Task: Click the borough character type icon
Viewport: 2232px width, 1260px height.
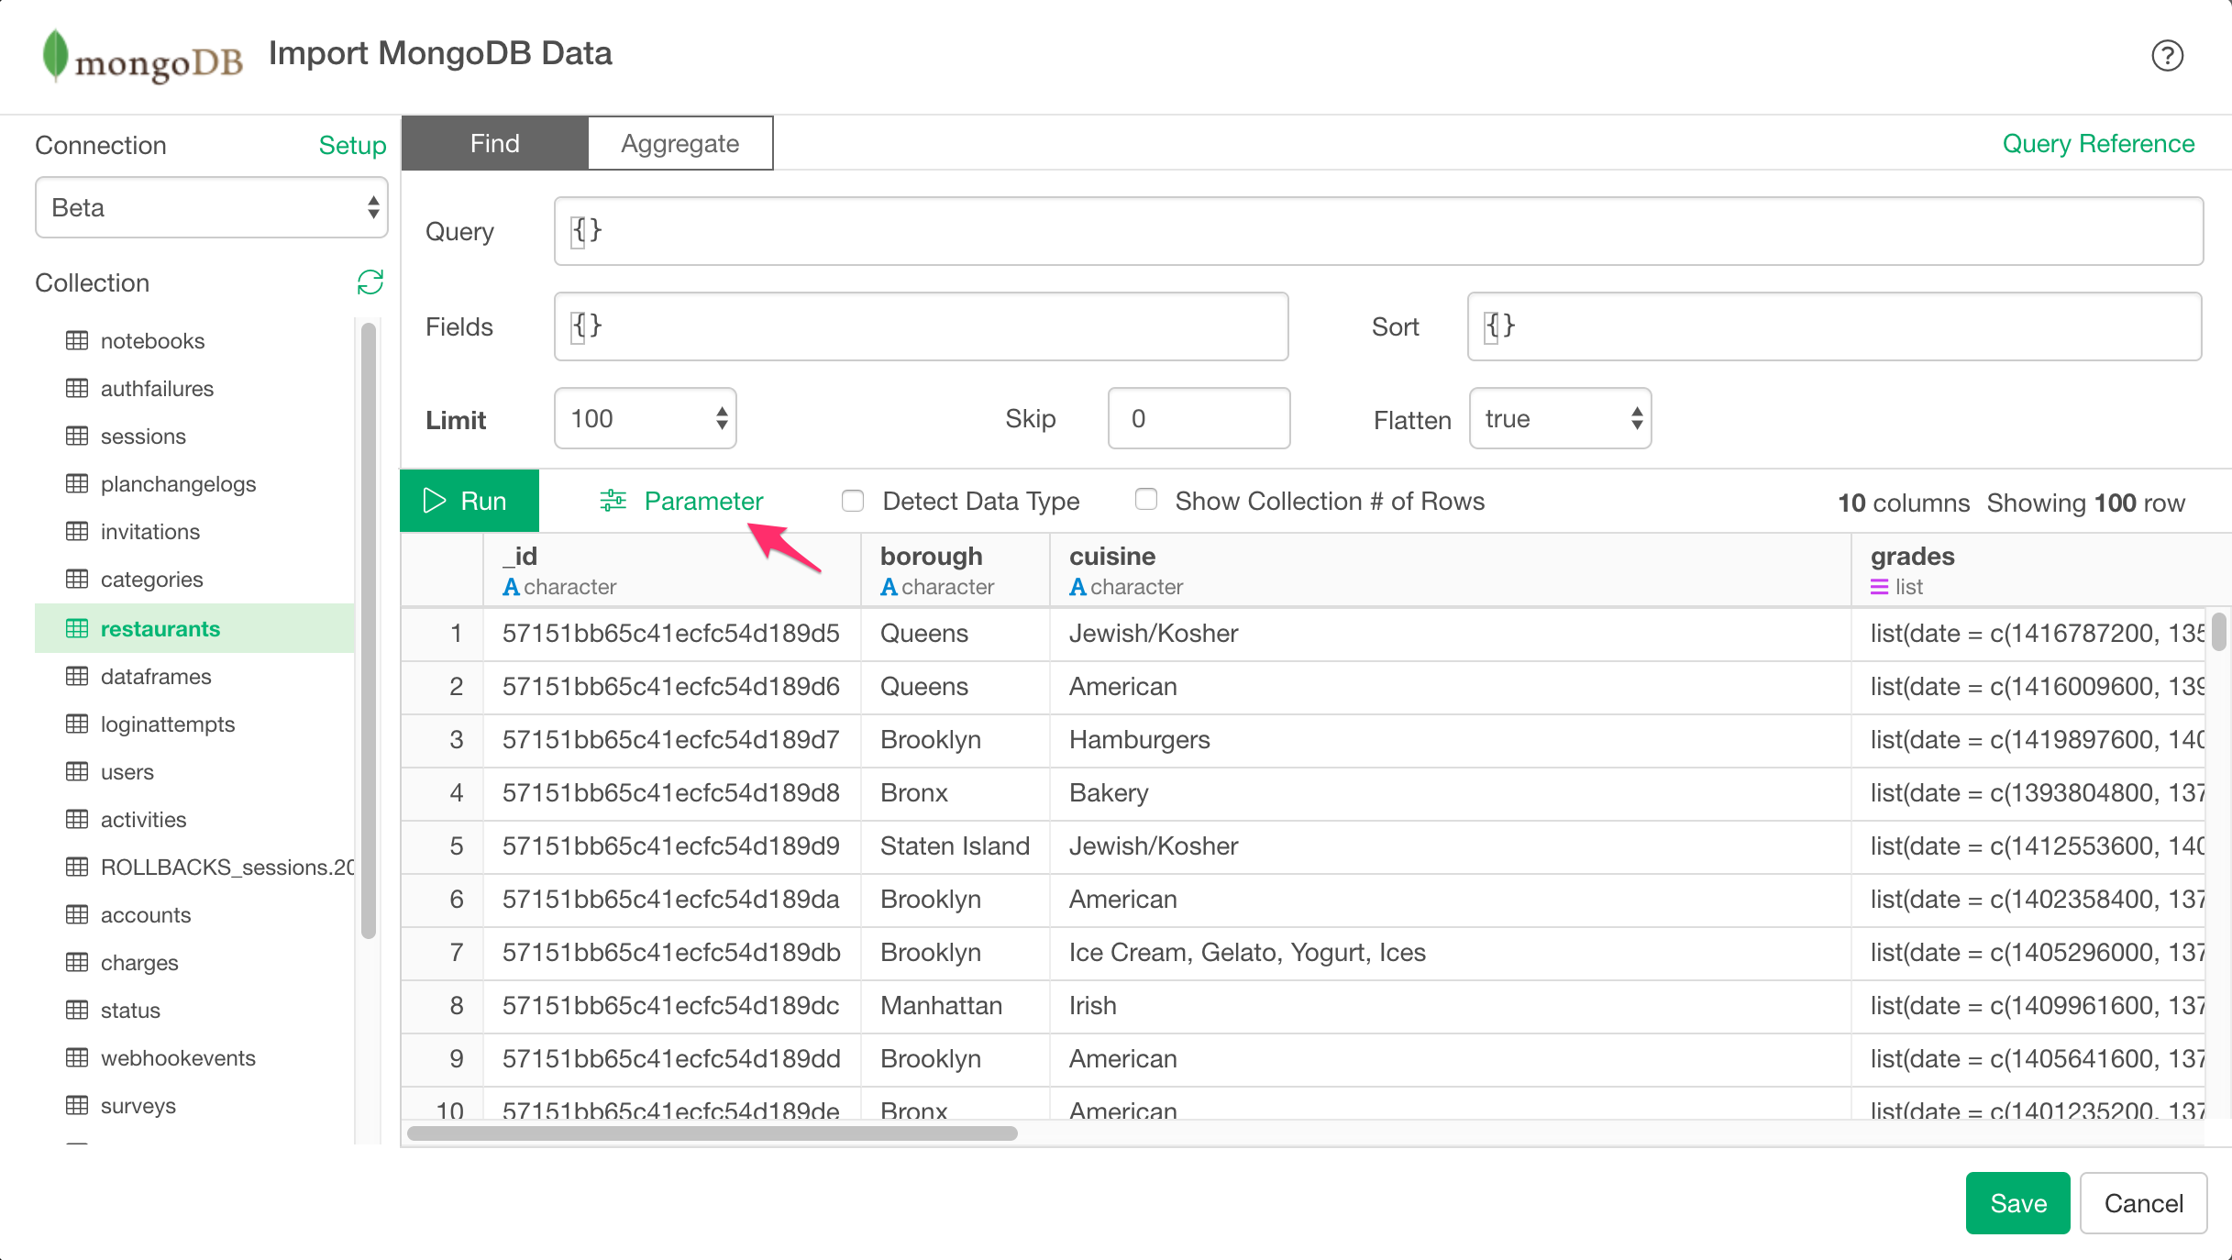Action: pos(889,587)
